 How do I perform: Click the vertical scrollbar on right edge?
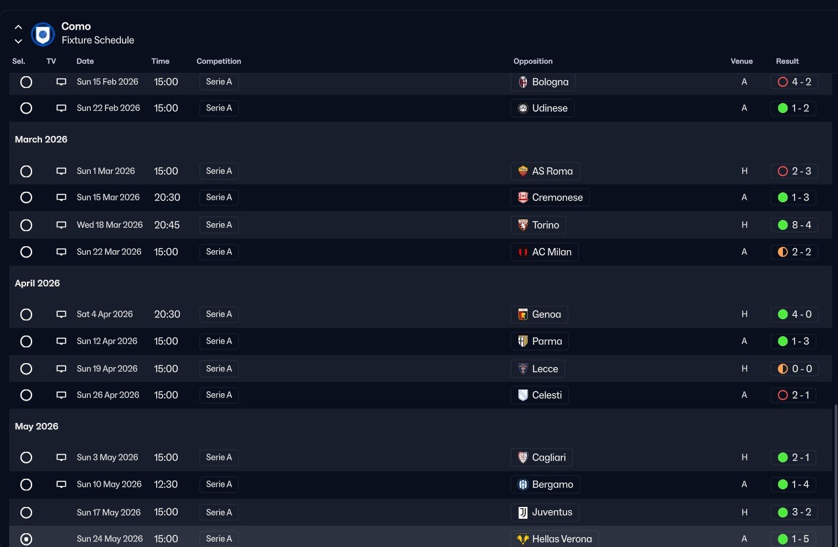click(x=835, y=473)
